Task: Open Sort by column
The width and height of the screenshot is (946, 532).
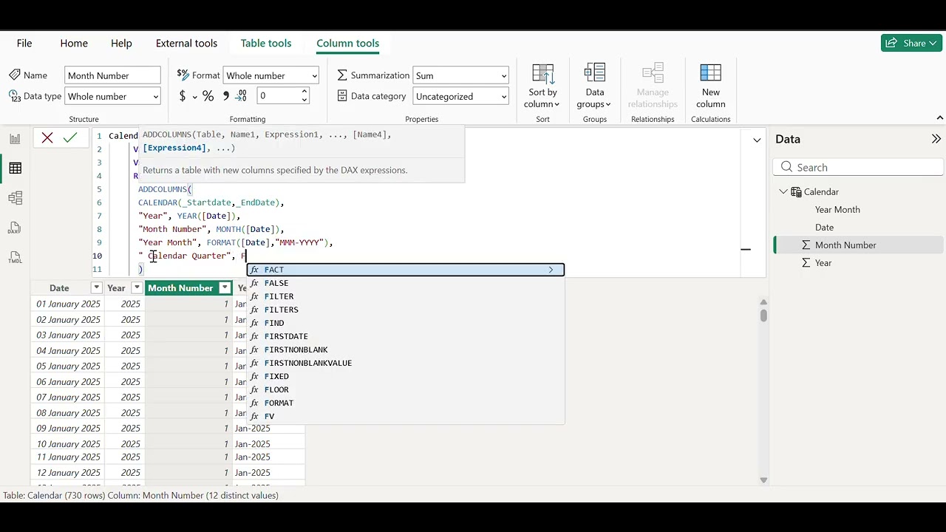Action: [542, 86]
